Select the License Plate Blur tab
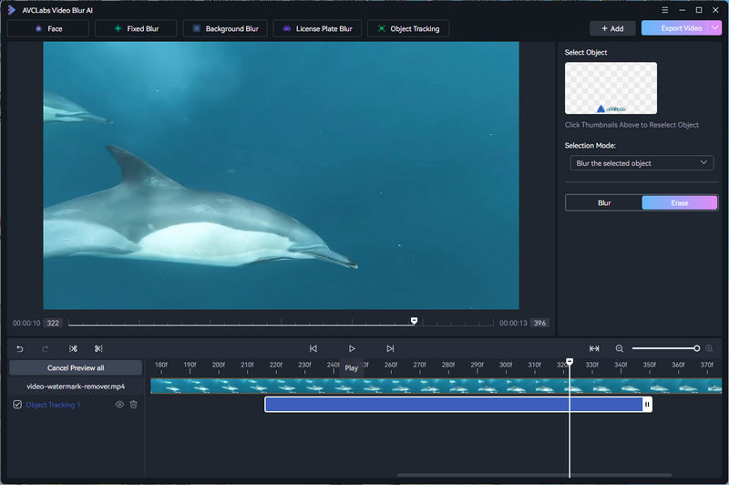 click(316, 28)
